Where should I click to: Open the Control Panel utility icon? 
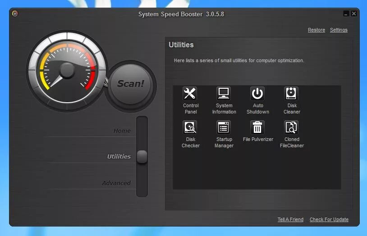point(189,94)
